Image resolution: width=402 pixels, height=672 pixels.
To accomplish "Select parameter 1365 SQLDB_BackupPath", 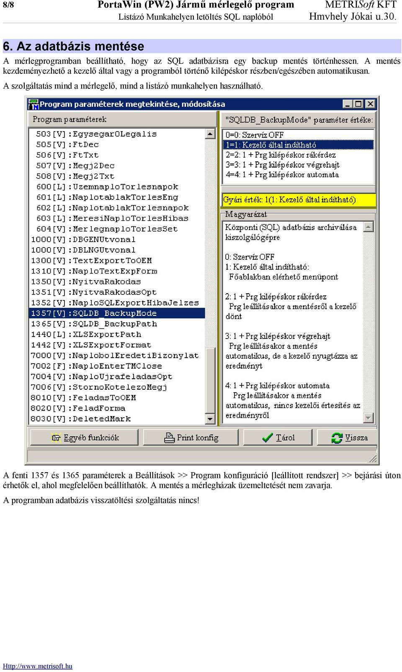I will [117, 324].
